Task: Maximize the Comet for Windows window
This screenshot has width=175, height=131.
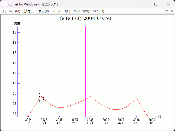Action: coord(156,4)
